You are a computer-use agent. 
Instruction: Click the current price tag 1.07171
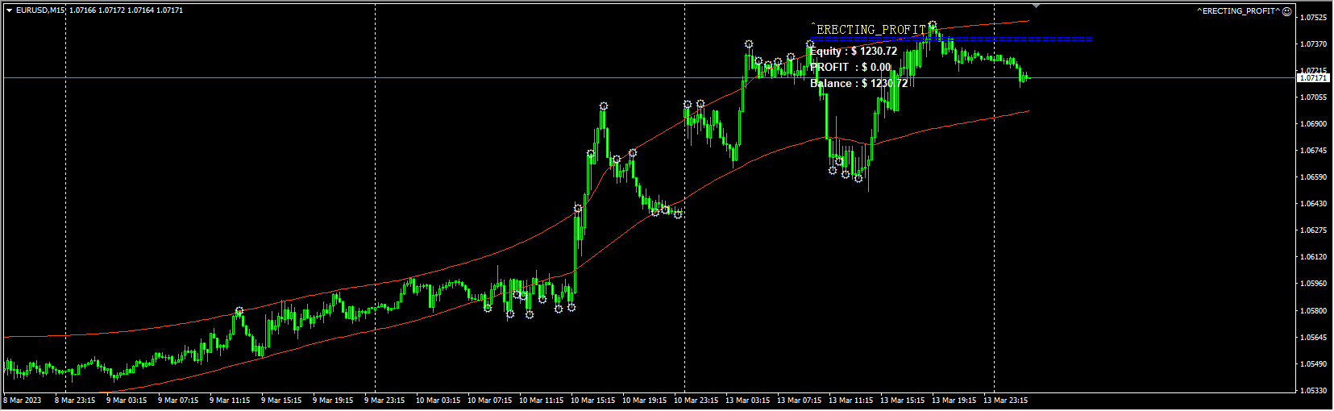(x=1313, y=78)
